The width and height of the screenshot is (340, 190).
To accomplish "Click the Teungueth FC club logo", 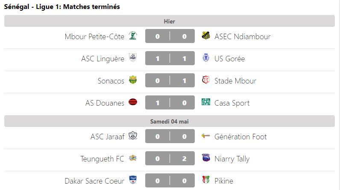I will pos(133,158).
